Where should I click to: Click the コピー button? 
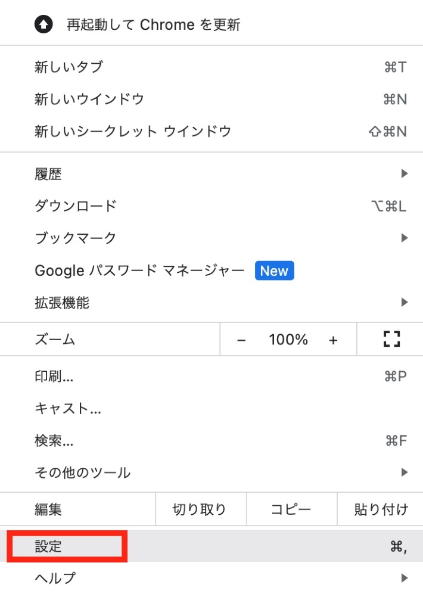[291, 509]
